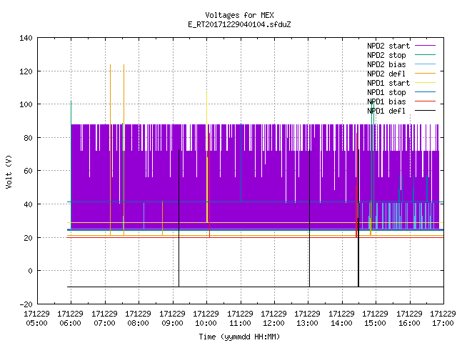457x343 pixels.
Task: Click the 'Time (yymmdd HH:MM)' x-axis label
Action: coord(239,337)
